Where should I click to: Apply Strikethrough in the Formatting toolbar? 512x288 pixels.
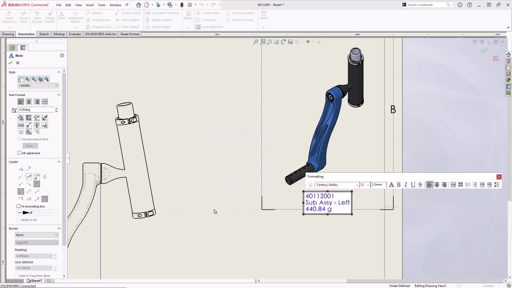click(420, 185)
